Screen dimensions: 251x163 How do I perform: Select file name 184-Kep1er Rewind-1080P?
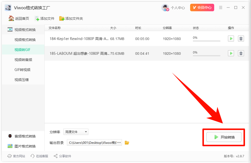(79, 39)
